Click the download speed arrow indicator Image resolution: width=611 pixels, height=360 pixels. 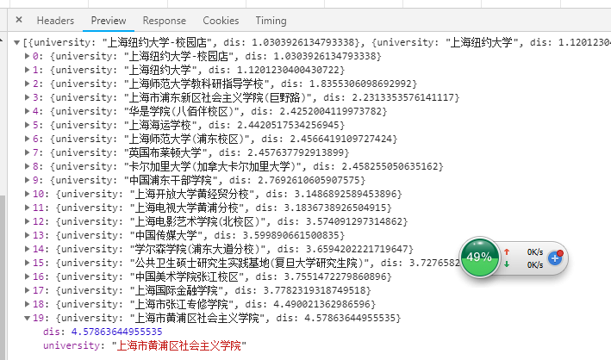tap(507, 264)
